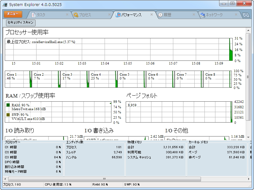Image resolution: width=254 pixels, height=190 pixels.
Task: Click the CPU usage history graph
Action: pyautogui.click(x=119, y=49)
